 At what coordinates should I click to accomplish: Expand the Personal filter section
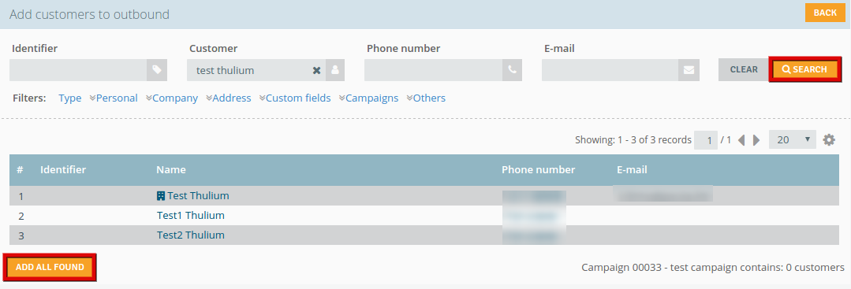[x=113, y=98]
